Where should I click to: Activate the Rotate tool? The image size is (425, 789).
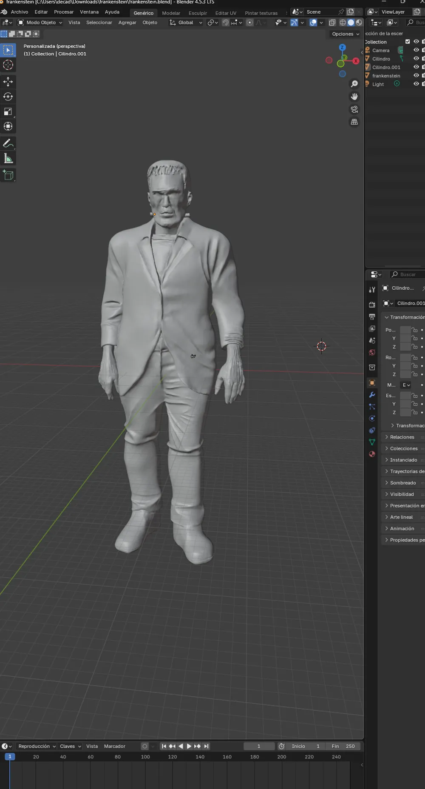8,97
